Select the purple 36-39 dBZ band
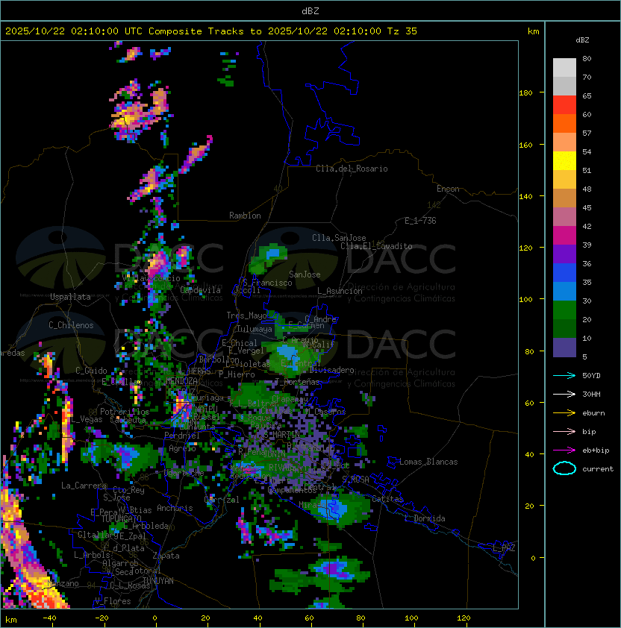Image resolution: width=621 pixels, height=628 pixels. (564, 254)
